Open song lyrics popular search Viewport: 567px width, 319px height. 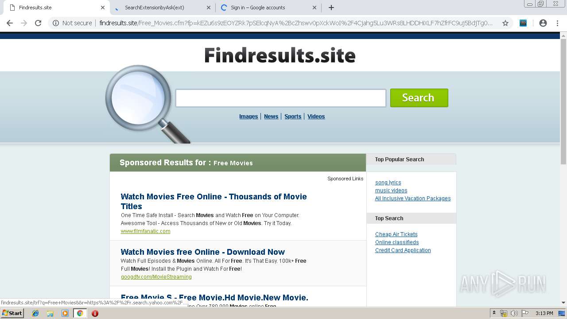point(388,183)
